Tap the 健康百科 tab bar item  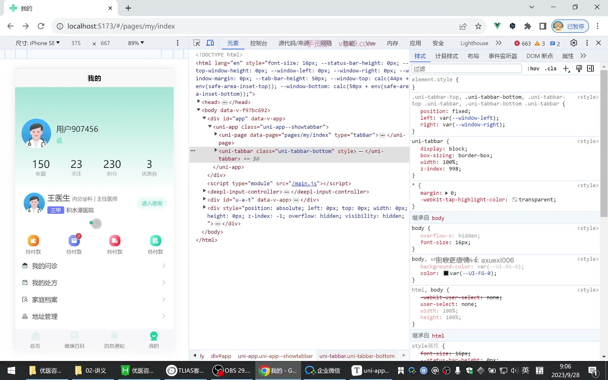click(x=74, y=340)
